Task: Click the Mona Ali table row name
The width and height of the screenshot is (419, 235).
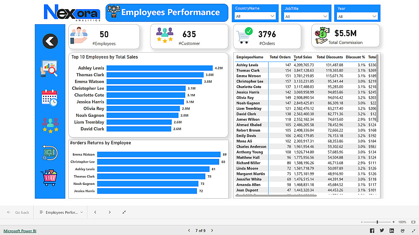Action: coord(244,141)
